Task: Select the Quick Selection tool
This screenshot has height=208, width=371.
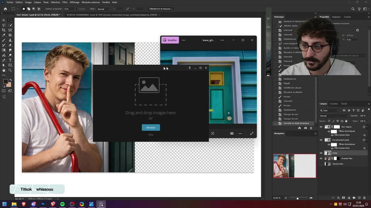Action: [10, 25]
